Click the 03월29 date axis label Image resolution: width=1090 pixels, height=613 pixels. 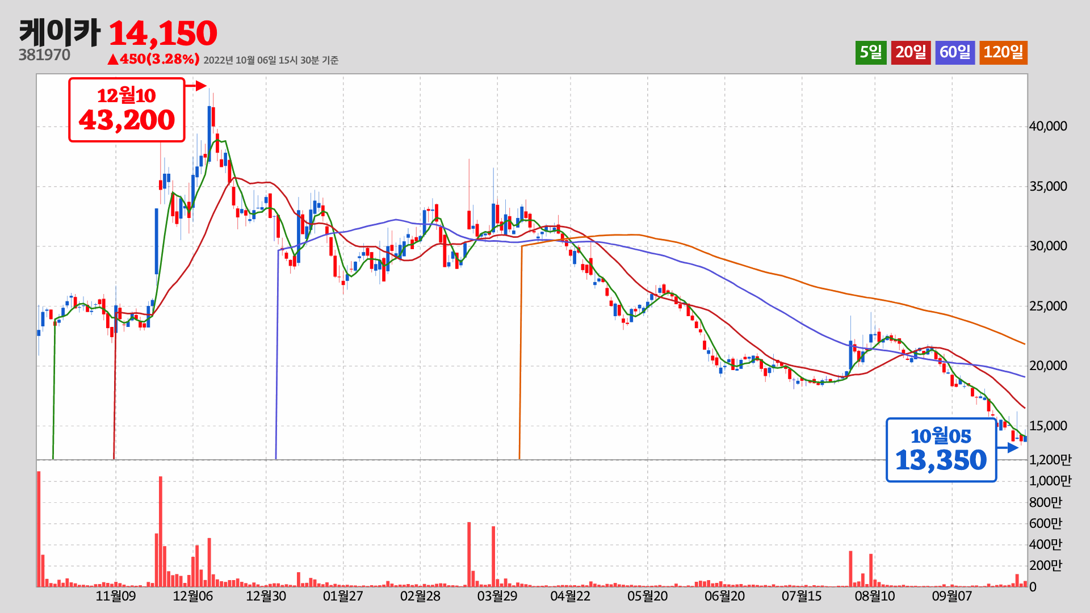coord(497,596)
